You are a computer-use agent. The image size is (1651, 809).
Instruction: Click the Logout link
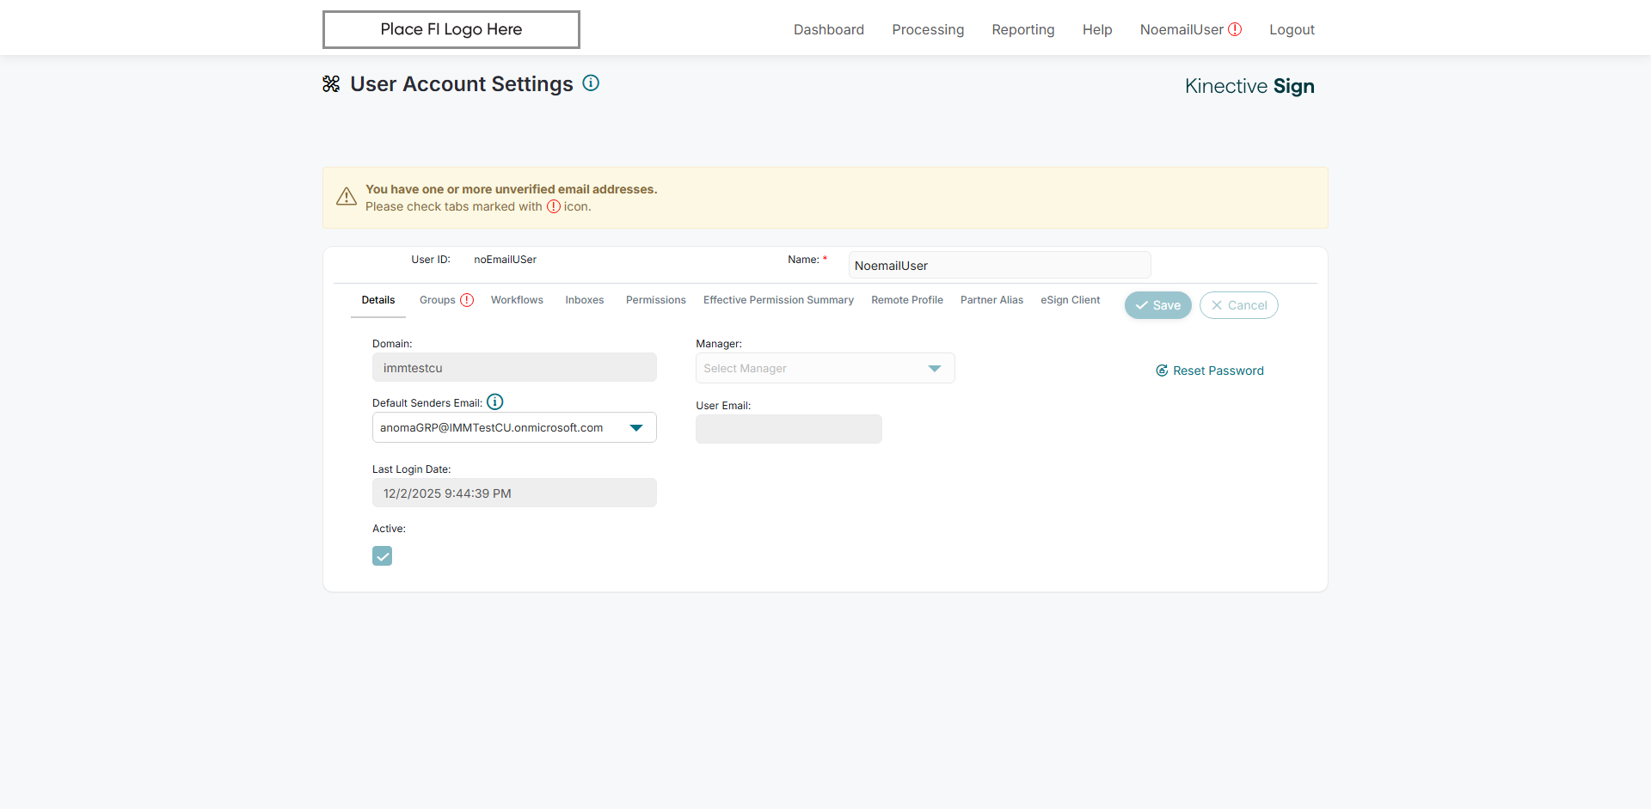pos(1292,29)
